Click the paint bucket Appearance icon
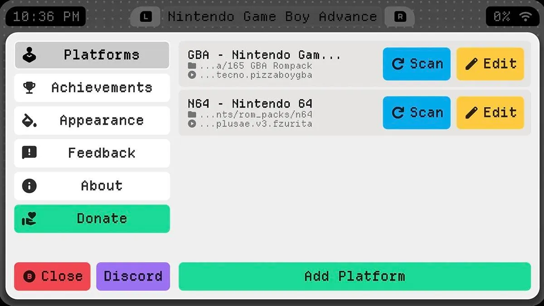Screen dimensions: 544x306 pyautogui.click(x=29, y=121)
